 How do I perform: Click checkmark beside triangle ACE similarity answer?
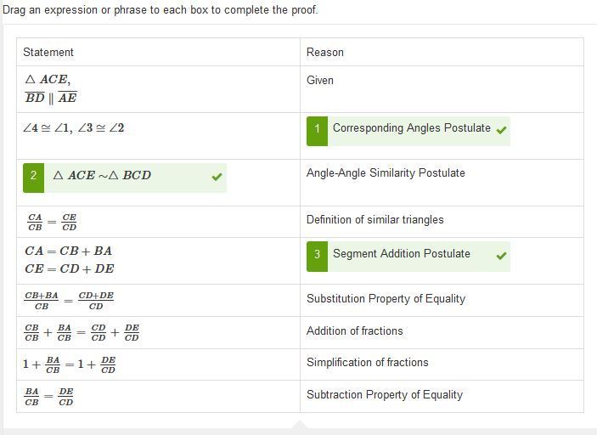[217, 177]
